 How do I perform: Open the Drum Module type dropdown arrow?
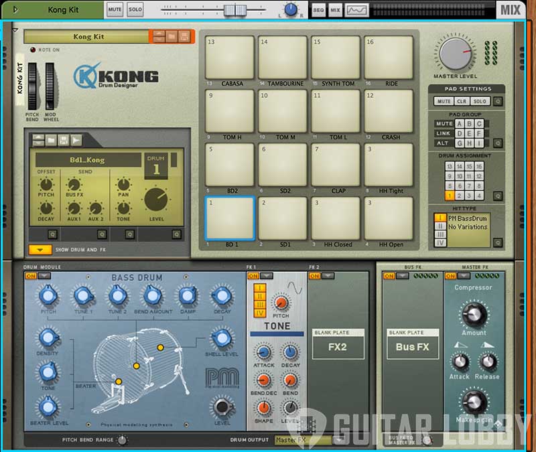click(44, 276)
